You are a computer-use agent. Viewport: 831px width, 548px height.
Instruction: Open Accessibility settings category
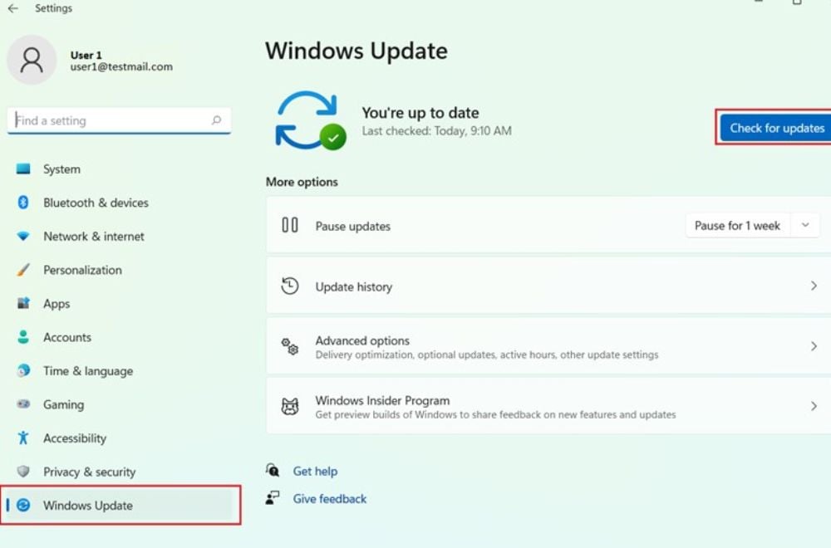point(120,438)
